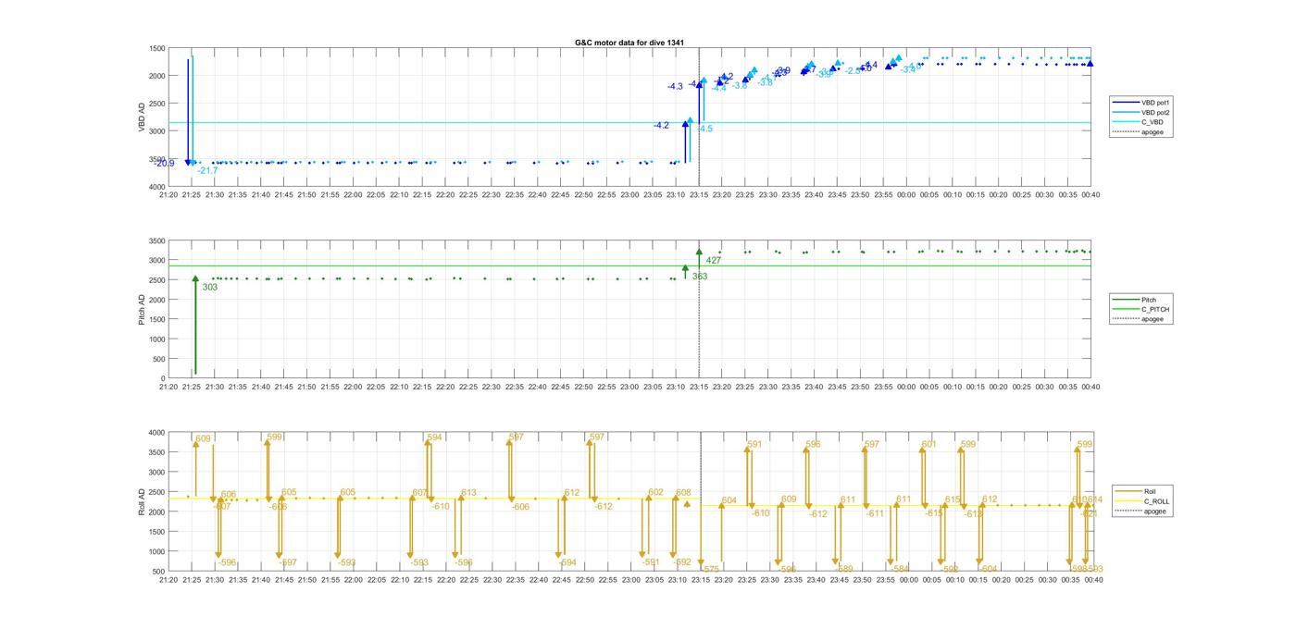Click the "Roll AD" y-axis label
Image resolution: width=1296 pixels, height=641 pixels.
click(x=142, y=501)
